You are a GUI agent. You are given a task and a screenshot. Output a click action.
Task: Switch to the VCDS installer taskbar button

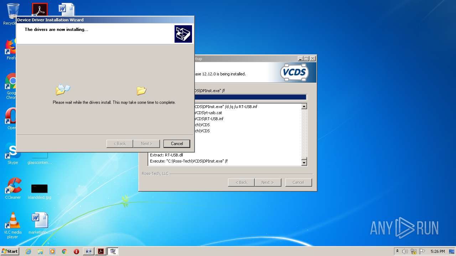tap(89, 251)
